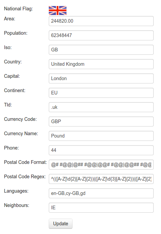Focus the Population text box
Viewport: 161px width, 234px height.
101,35
